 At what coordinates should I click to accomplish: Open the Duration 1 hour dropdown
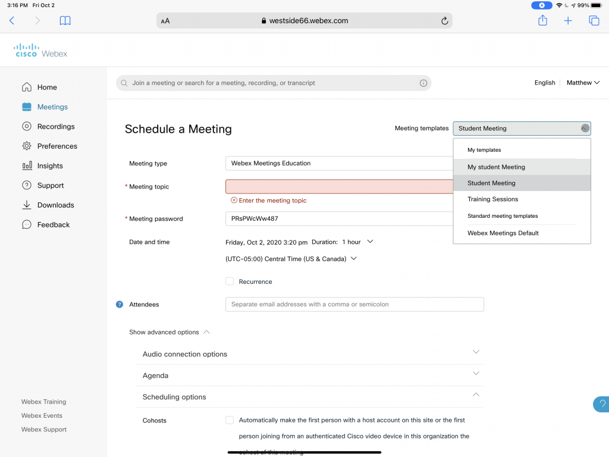pos(357,242)
